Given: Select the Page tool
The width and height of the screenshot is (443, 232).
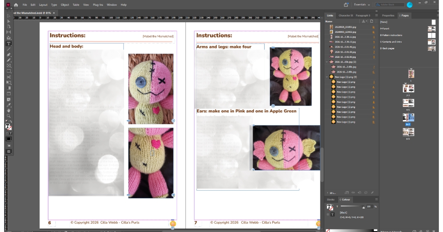Looking at the screenshot, I should 9,27.
